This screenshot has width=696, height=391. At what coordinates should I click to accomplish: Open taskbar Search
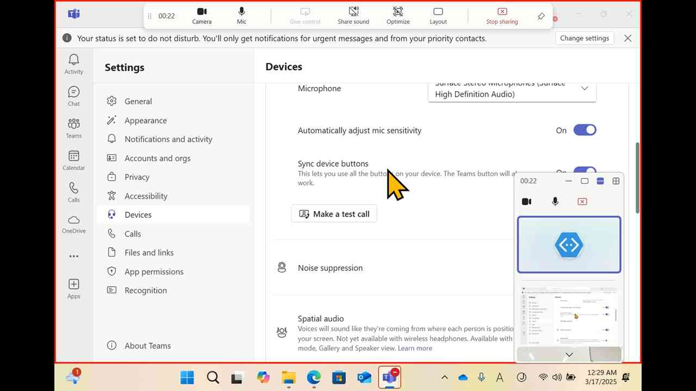tap(213, 377)
